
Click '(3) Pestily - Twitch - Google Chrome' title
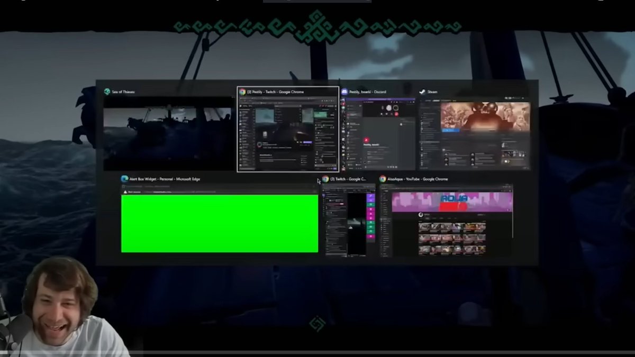pos(276,92)
